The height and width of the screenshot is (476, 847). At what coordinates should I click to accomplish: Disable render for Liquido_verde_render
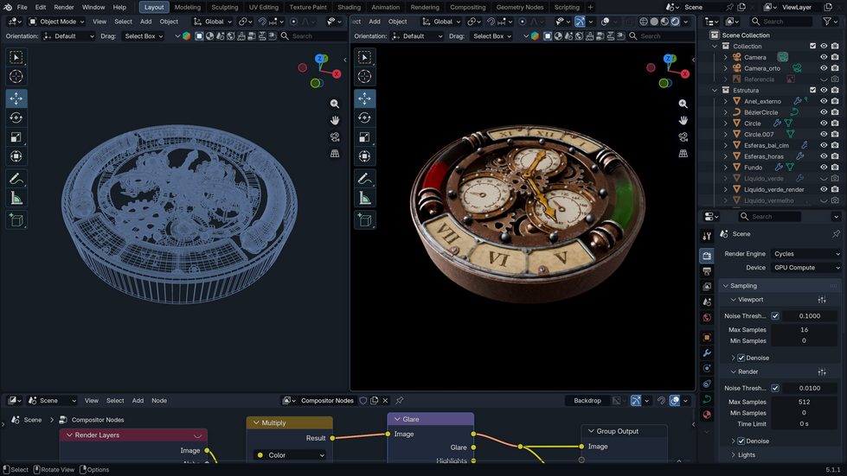pos(835,189)
